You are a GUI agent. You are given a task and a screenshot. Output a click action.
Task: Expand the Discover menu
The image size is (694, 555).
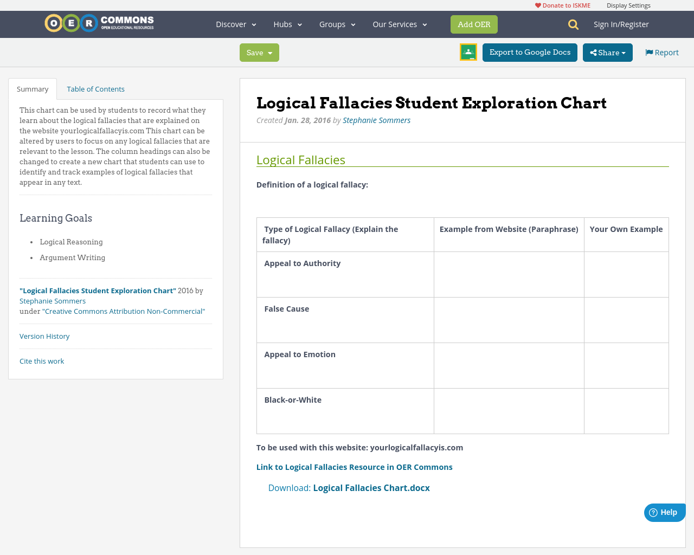click(x=235, y=24)
